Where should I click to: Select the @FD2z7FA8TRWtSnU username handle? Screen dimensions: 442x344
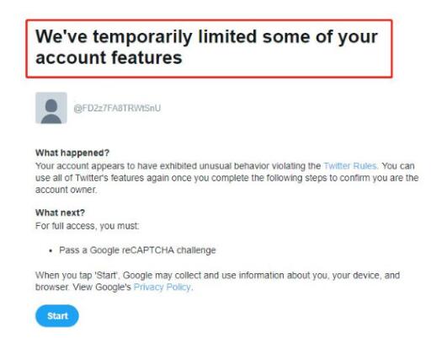coord(117,108)
